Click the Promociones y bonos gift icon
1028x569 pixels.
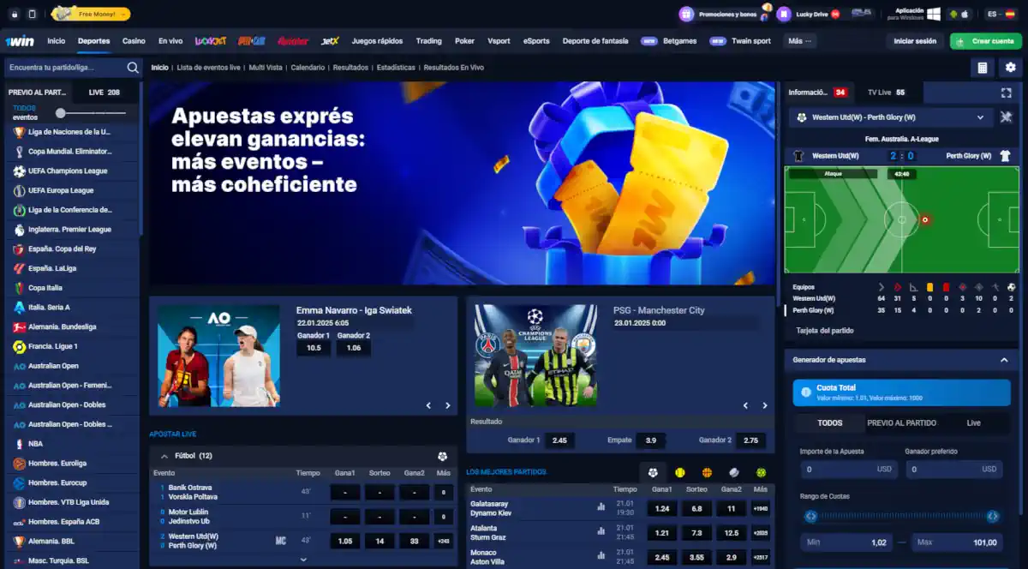(686, 14)
